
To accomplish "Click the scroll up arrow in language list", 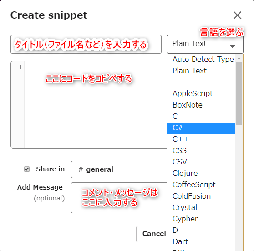I will pos(239,58).
